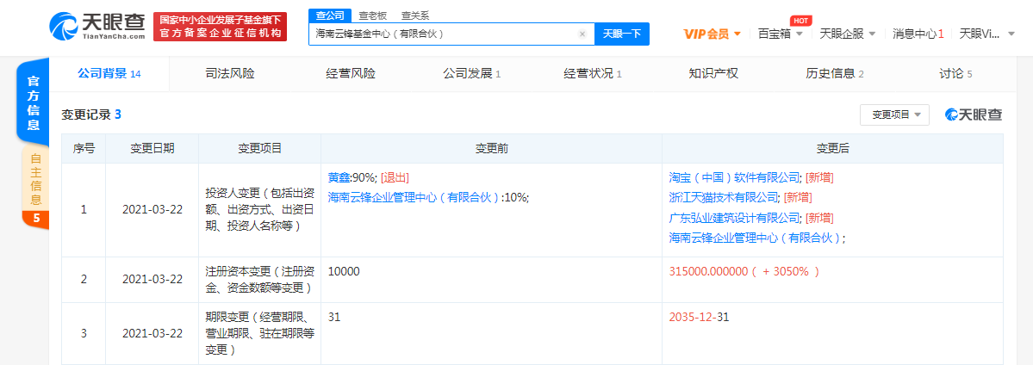Click the 10000 prior capital value
This screenshot has height=365, width=1033.
coord(344,271)
